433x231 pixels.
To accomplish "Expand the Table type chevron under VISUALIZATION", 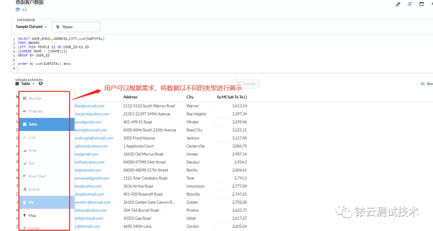I will point(33,84).
